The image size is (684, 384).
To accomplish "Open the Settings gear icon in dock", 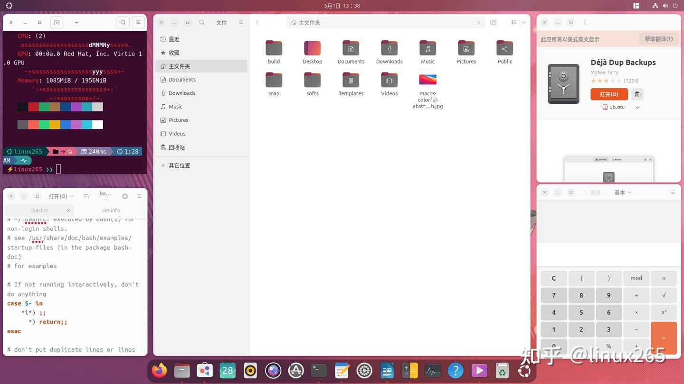I will (x=364, y=370).
